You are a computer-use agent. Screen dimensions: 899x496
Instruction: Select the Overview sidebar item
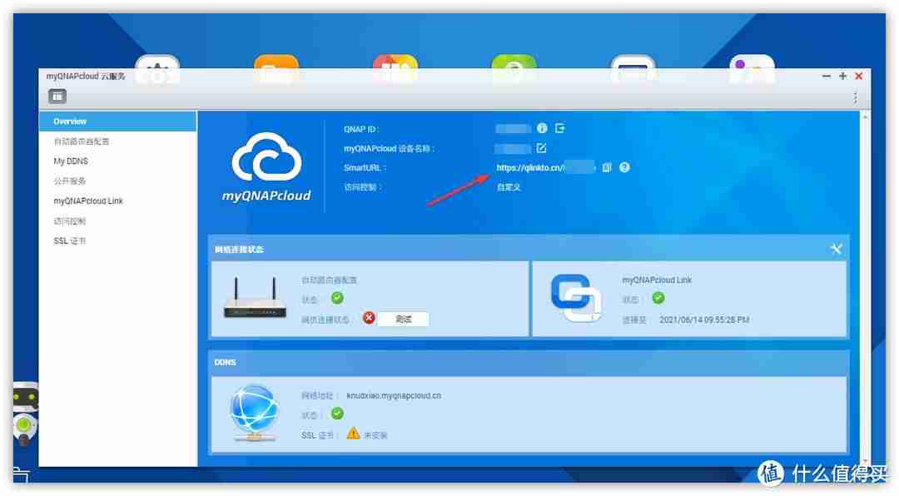tap(117, 122)
